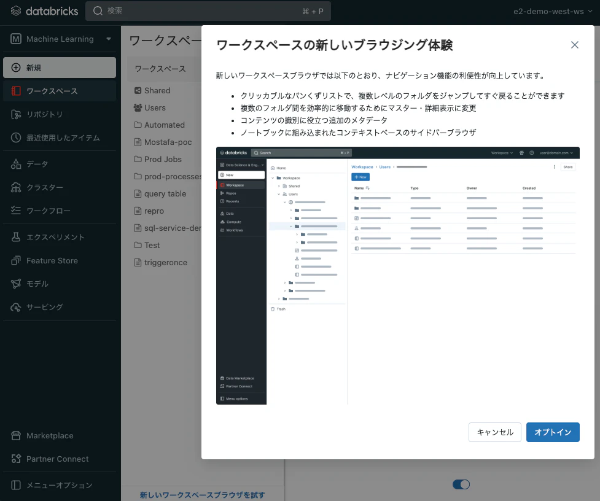This screenshot has height=501, width=600.
Task: Click the Databricks logo in header
Action: 44,11
